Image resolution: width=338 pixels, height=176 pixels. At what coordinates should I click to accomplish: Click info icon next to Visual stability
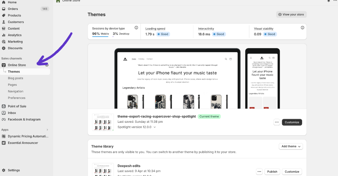click(x=302, y=28)
